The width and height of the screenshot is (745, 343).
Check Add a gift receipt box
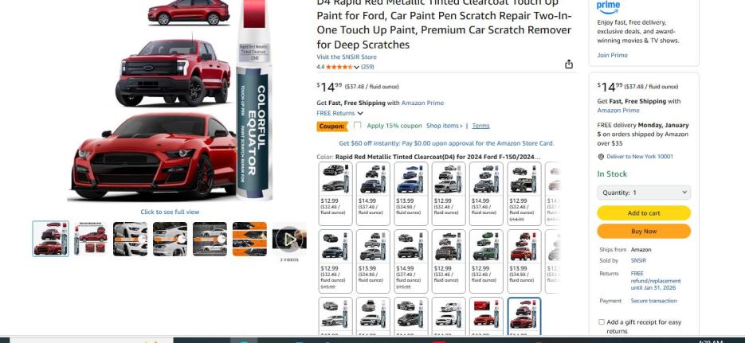click(x=602, y=322)
